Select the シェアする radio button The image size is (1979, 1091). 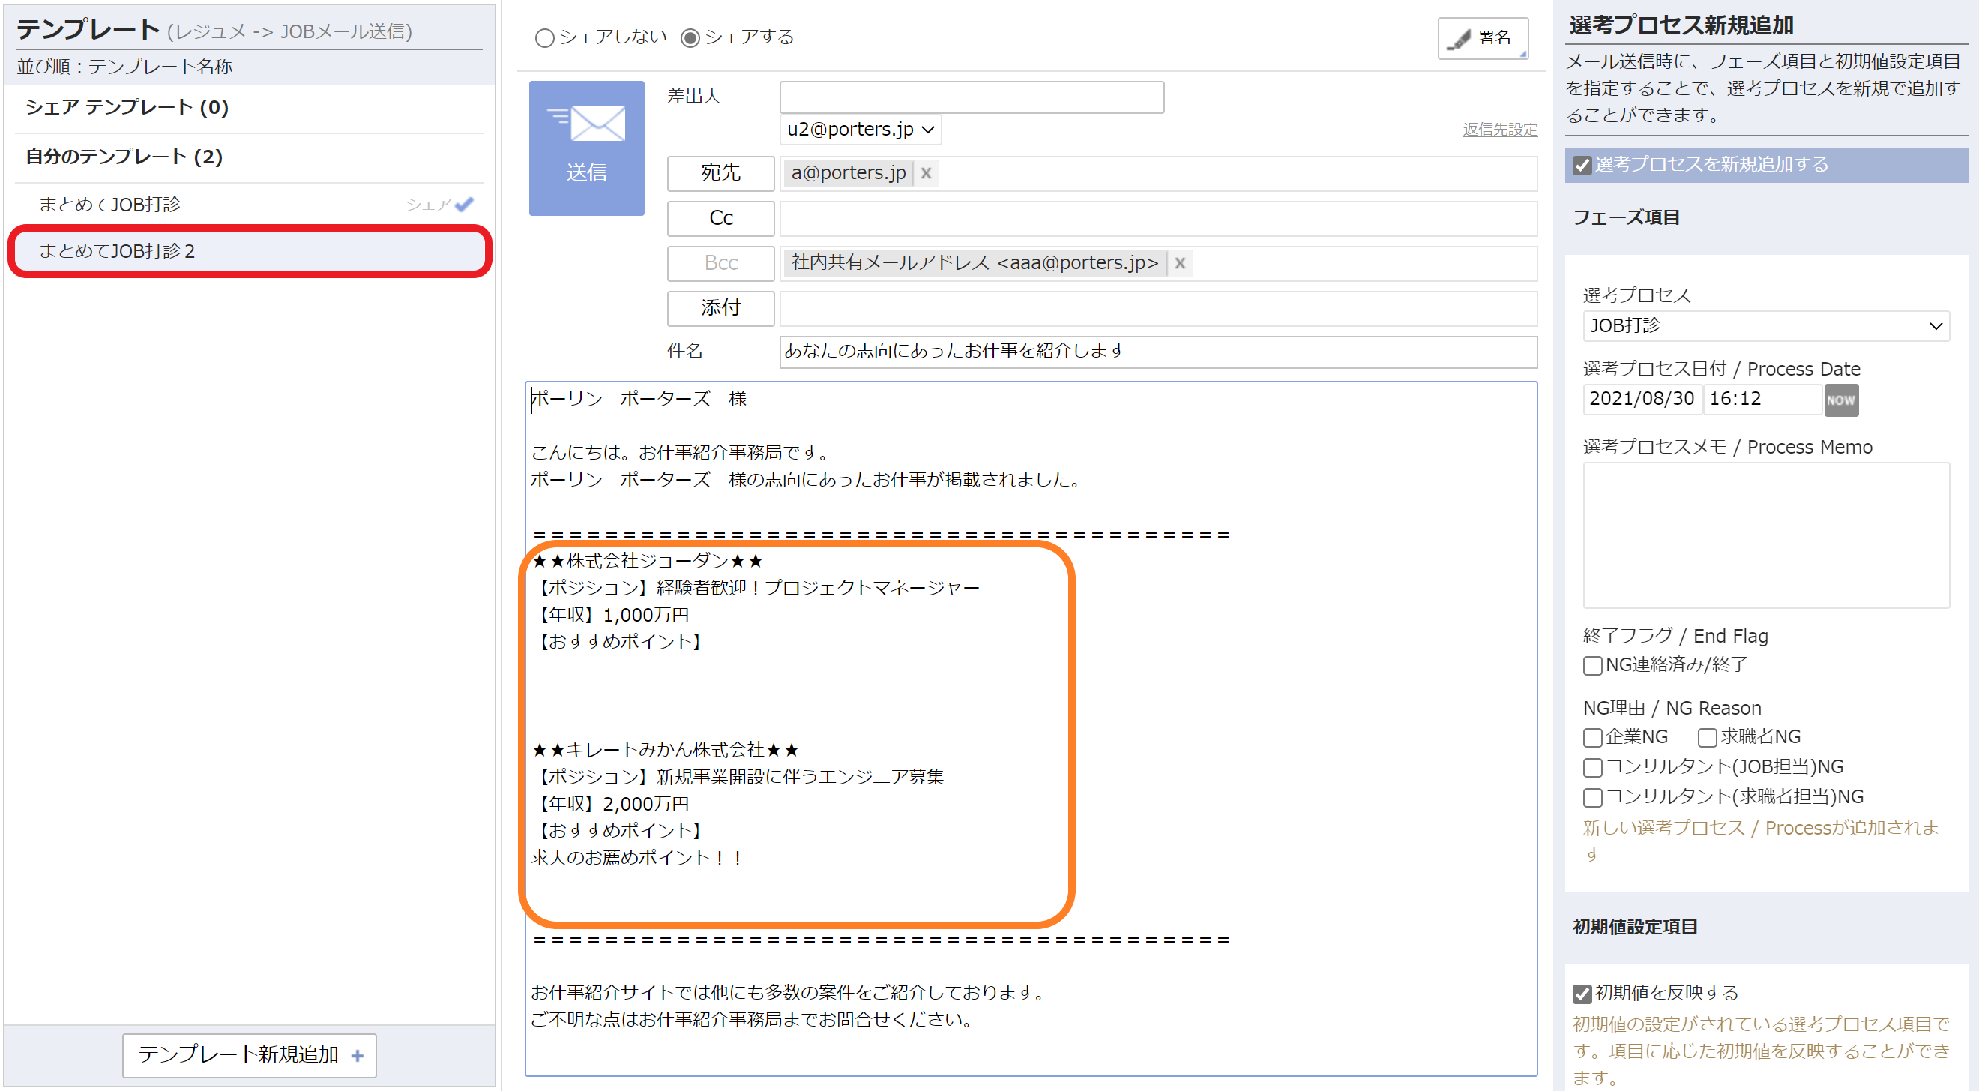click(690, 37)
